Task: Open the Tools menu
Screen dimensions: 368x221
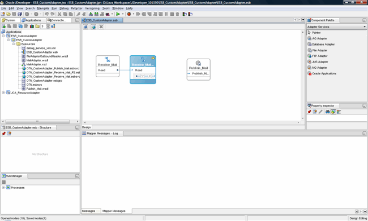Action: coord(106,8)
